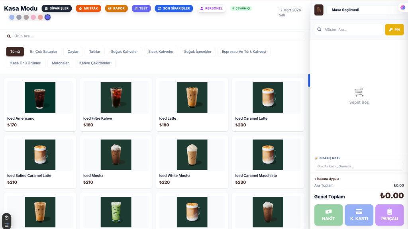Viewport: 408px width, 229px height.
Task: Click the brain AI assistant icon
Action: pyautogui.click(x=402, y=8)
